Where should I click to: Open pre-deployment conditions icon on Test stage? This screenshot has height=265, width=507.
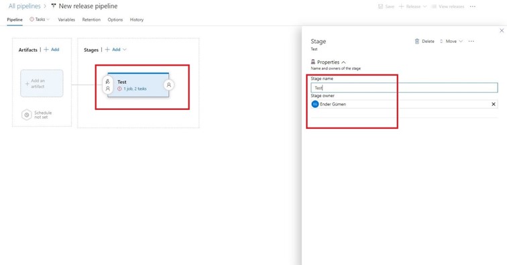pos(108,85)
